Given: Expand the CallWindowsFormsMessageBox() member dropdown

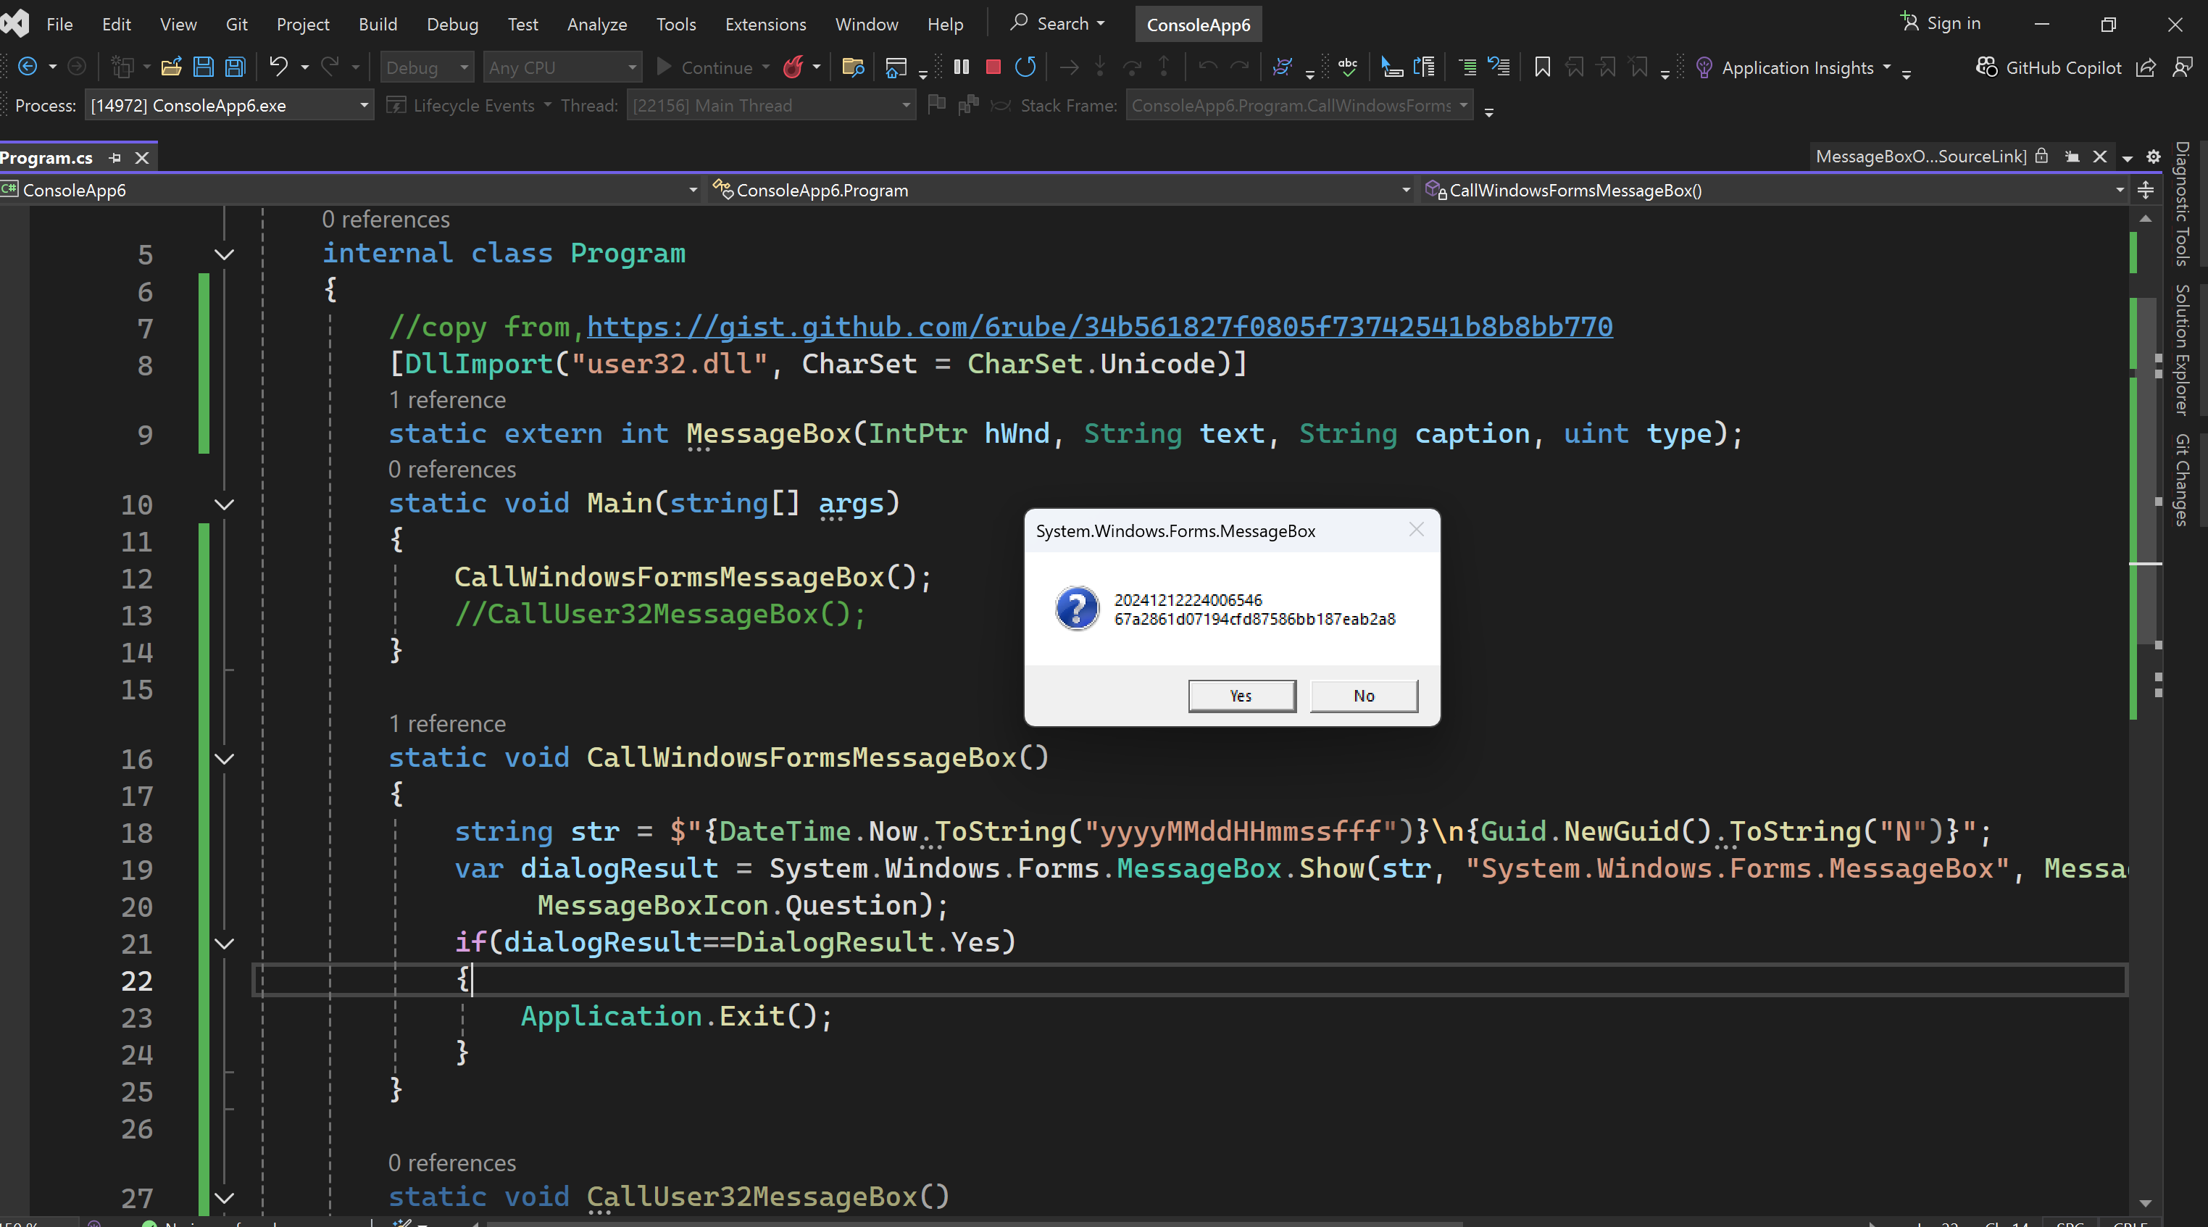Looking at the screenshot, I should (x=2119, y=191).
